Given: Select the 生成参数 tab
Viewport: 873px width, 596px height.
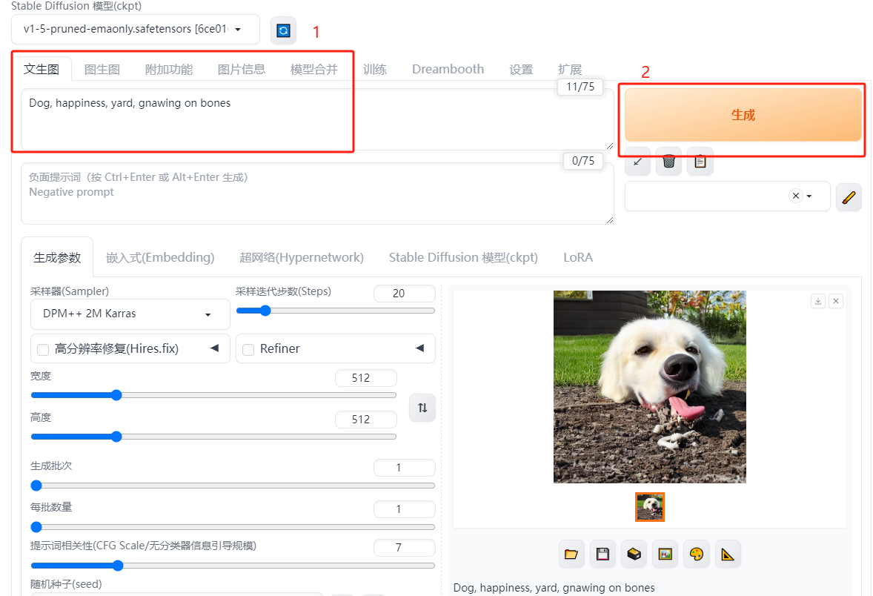Looking at the screenshot, I should [57, 257].
